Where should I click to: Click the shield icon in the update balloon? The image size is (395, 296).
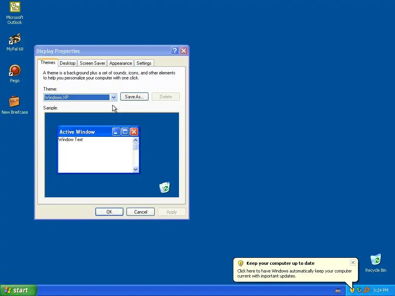click(x=240, y=263)
